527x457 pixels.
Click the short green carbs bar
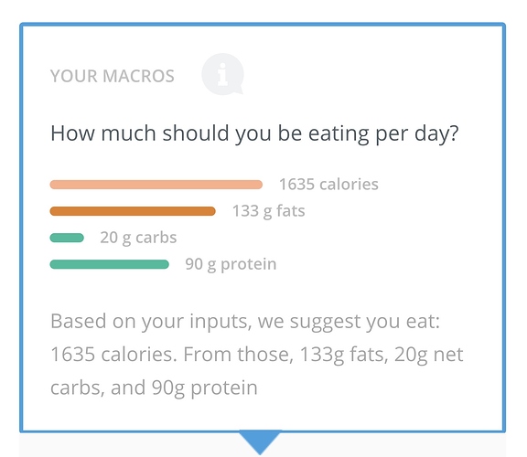(x=67, y=238)
